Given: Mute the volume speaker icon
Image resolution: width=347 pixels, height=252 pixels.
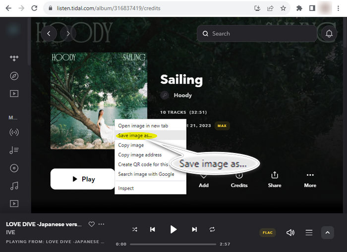Looking at the screenshot, I should point(290,233).
